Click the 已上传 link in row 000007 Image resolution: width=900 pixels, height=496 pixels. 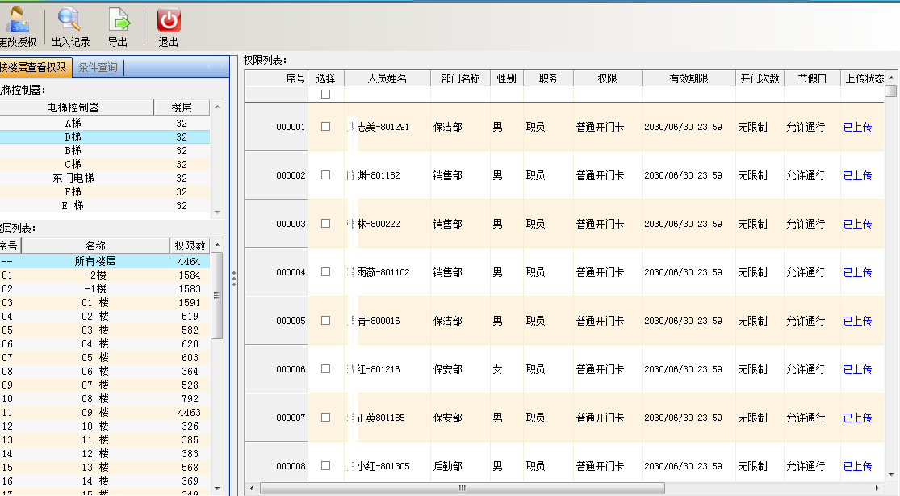pos(857,418)
